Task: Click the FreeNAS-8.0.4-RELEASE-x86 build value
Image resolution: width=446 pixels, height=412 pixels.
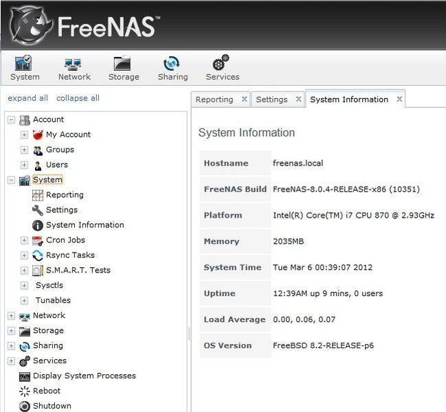Action: 346,190
